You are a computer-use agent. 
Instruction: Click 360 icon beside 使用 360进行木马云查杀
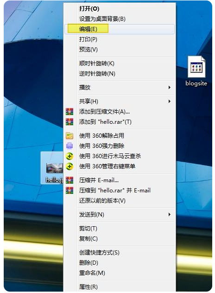[x=70, y=156]
